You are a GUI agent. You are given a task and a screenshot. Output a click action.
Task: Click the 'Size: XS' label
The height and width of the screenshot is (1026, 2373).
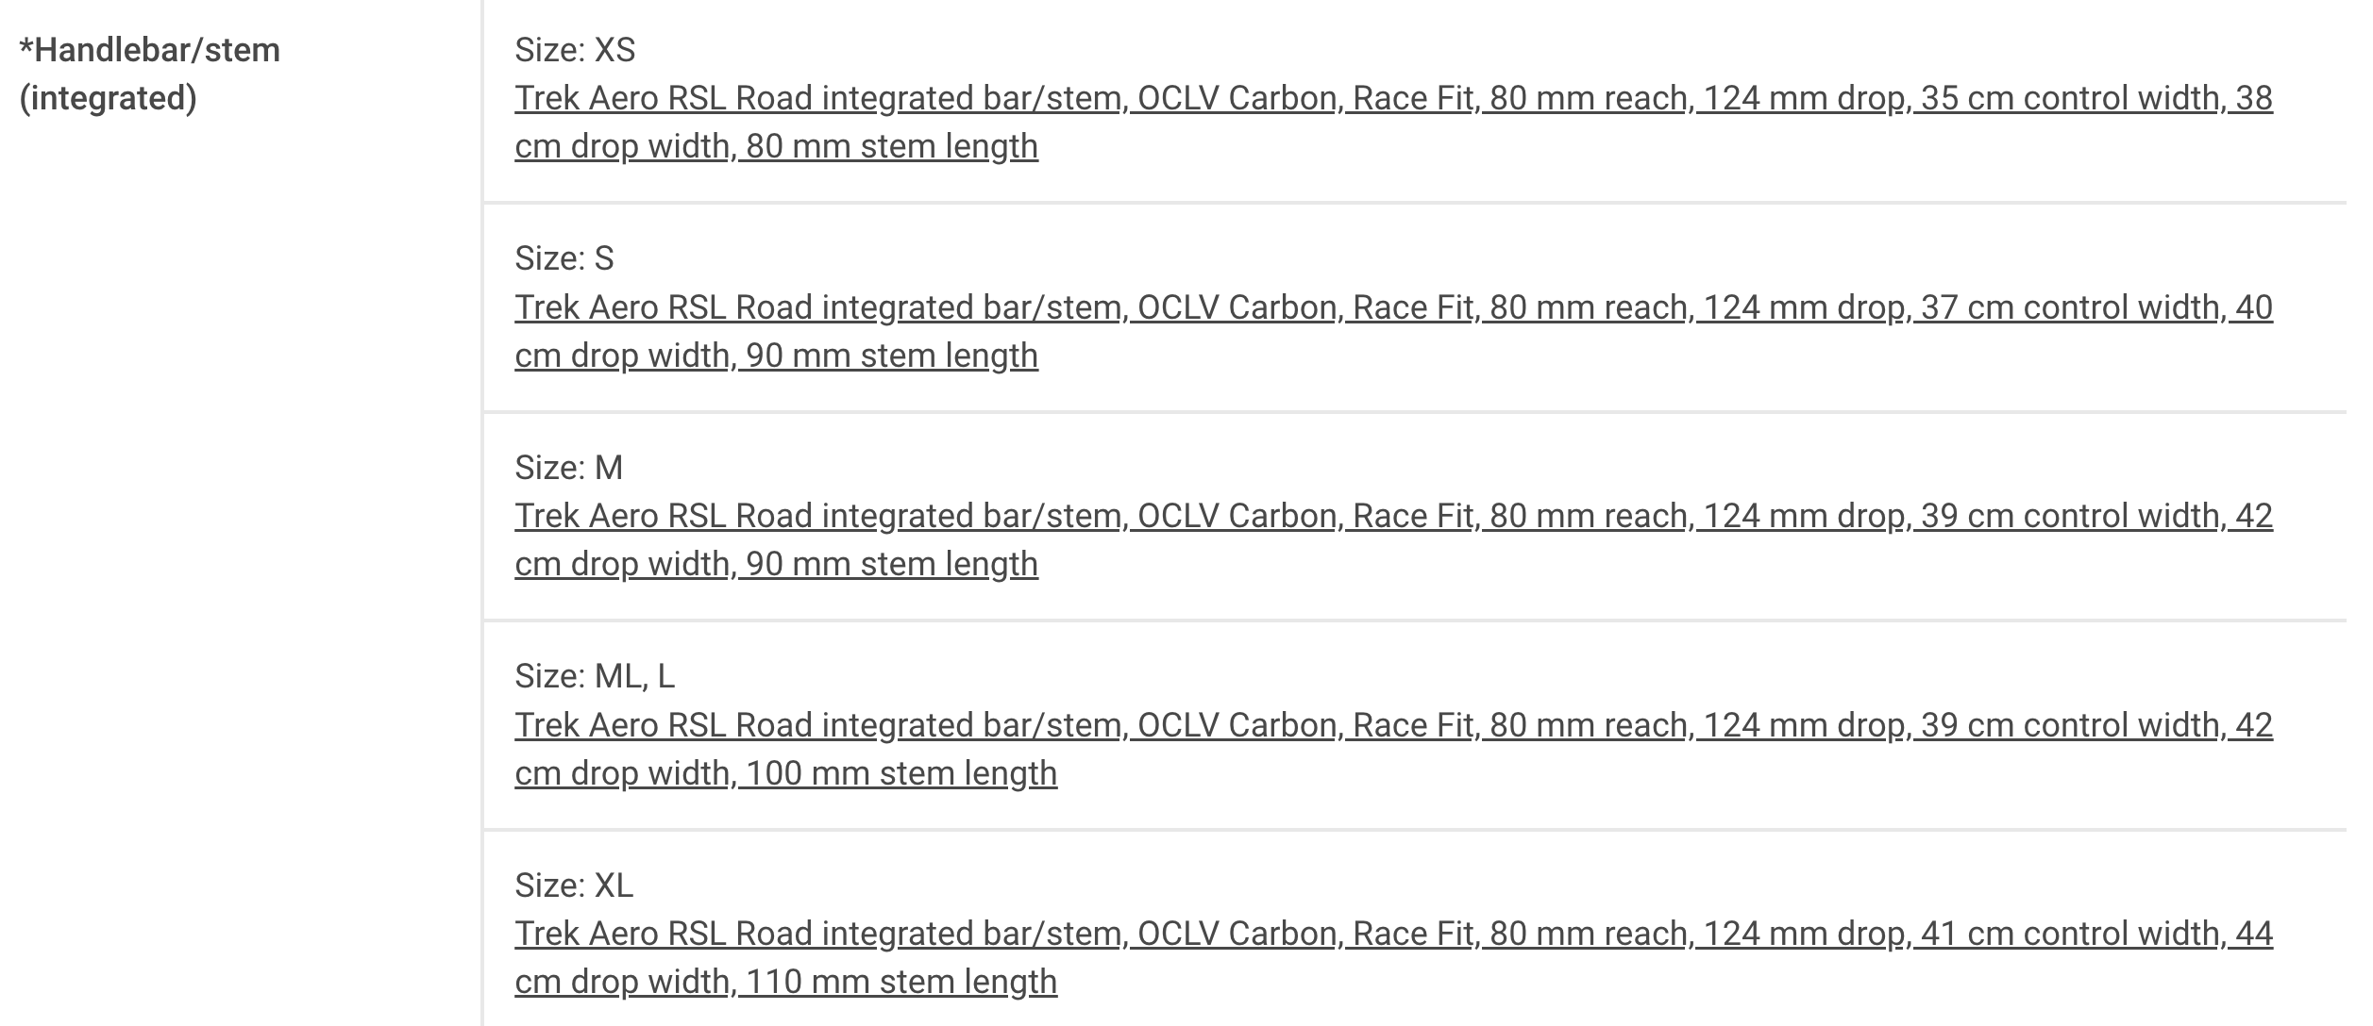click(x=575, y=50)
